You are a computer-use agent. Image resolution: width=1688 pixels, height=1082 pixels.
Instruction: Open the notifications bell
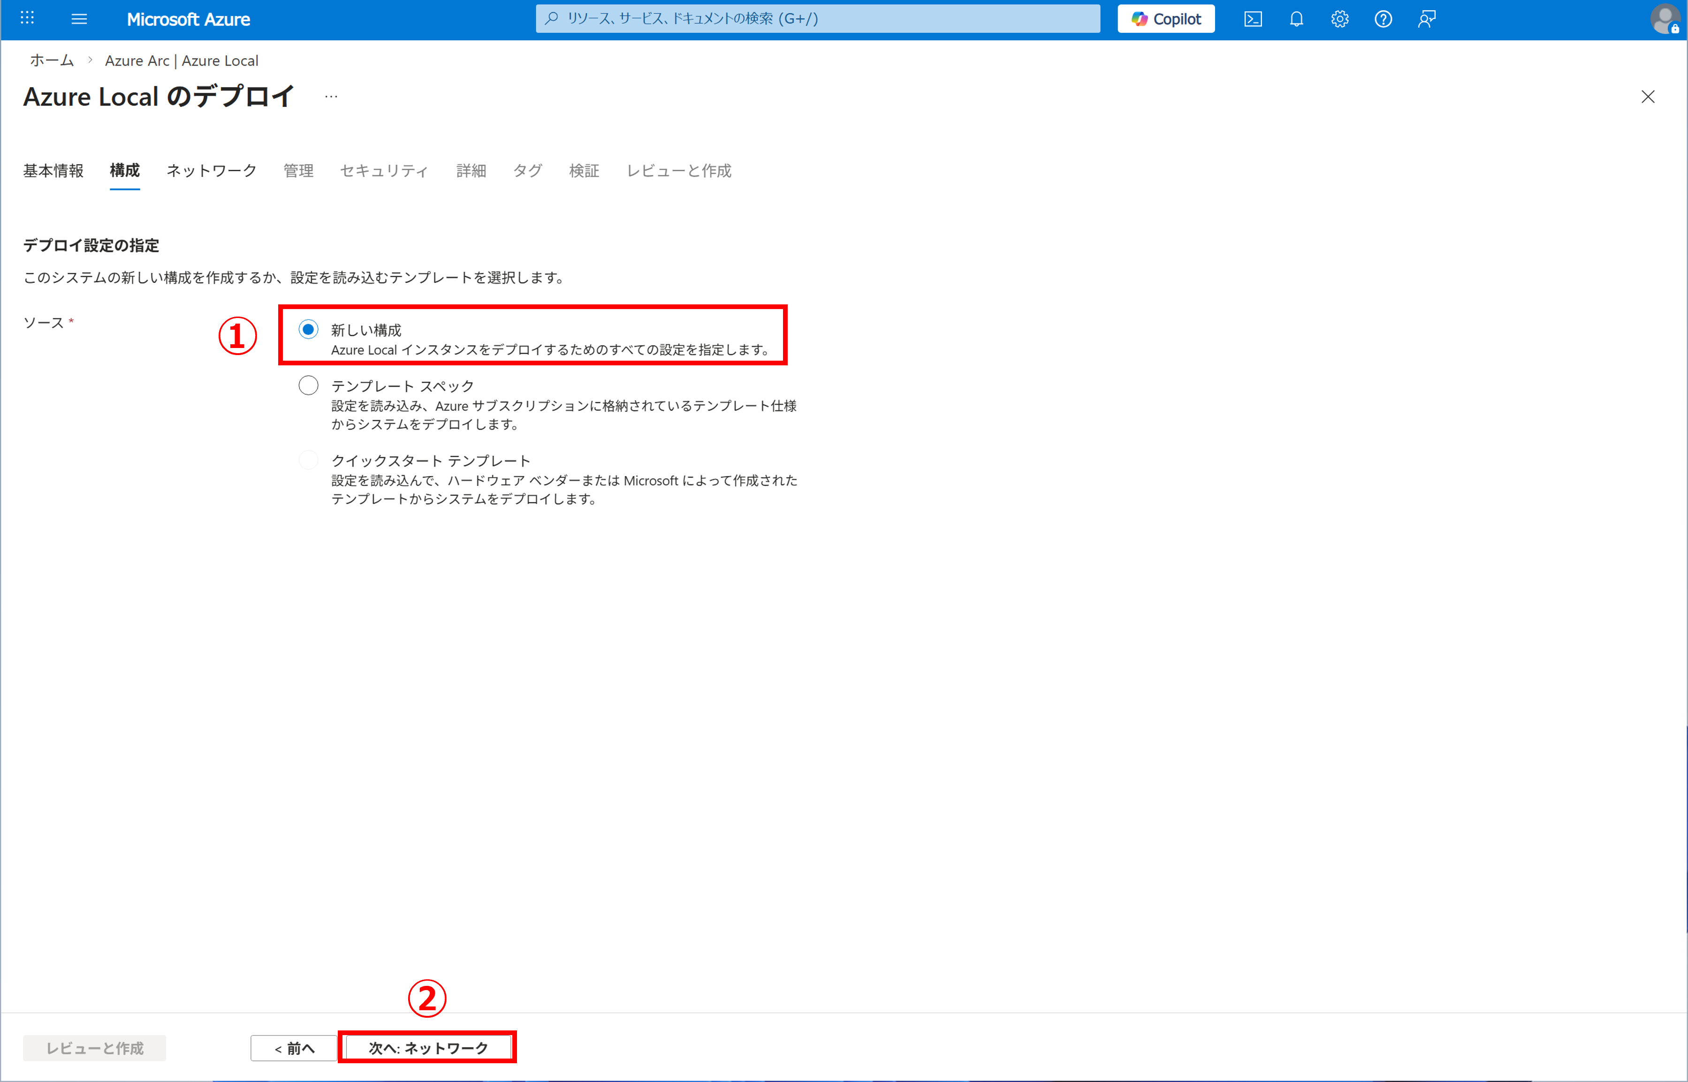pos(1297,19)
